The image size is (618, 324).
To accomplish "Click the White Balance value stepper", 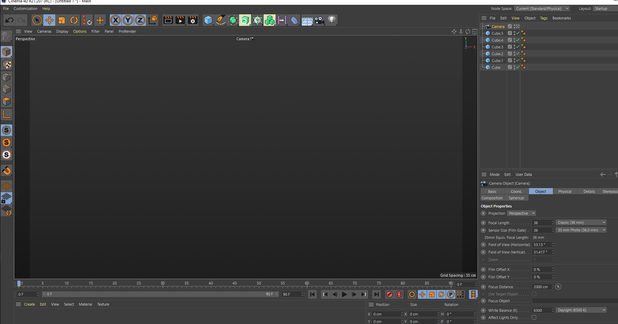I will (553, 310).
